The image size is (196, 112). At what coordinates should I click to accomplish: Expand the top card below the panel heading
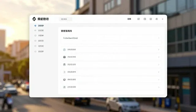tap(111, 39)
